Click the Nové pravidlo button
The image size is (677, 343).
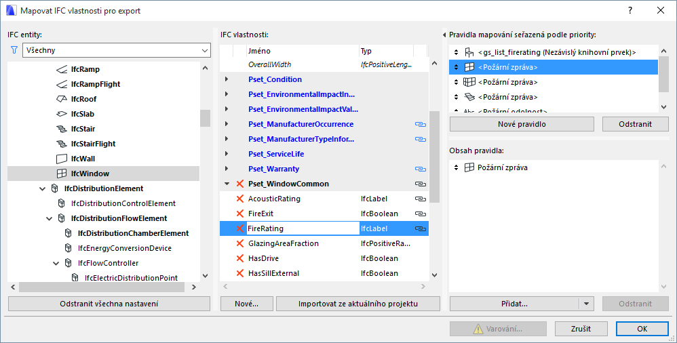click(x=522, y=124)
